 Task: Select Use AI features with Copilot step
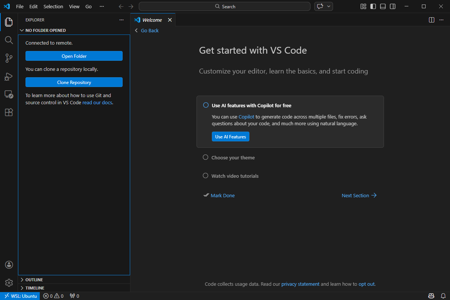click(251, 105)
